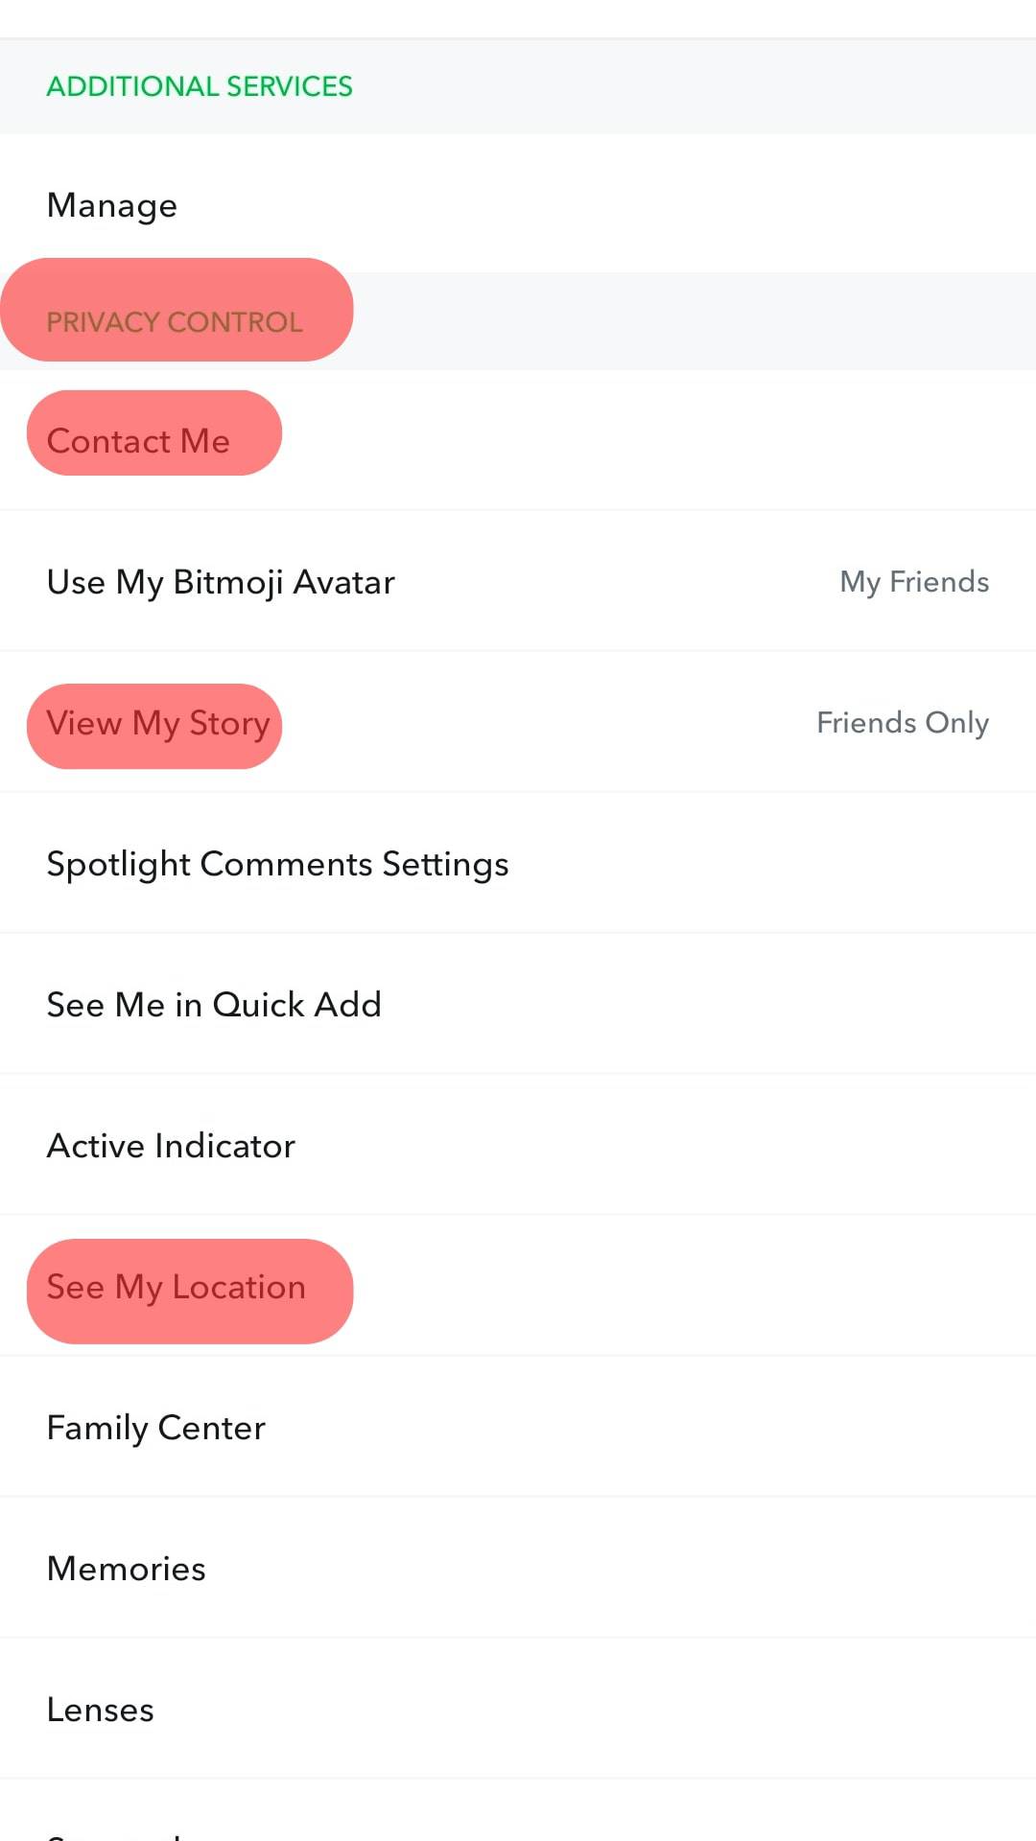Open Manage under Additional Services
Image resolution: width=1036 pixels, height=1841 pixels.
point(112,205)
